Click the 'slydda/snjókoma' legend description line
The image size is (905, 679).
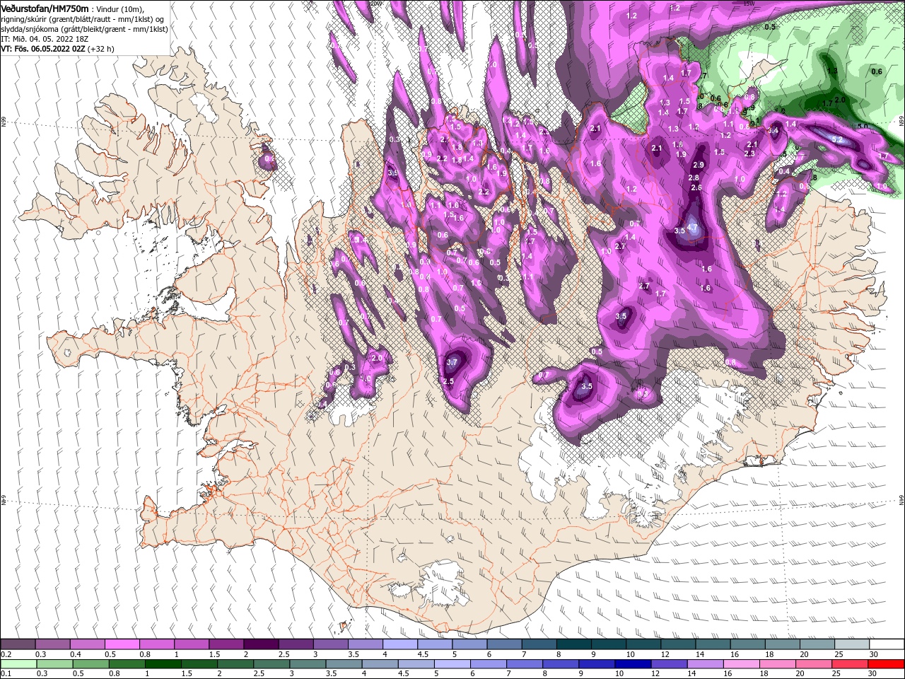[x=84, y=28]
